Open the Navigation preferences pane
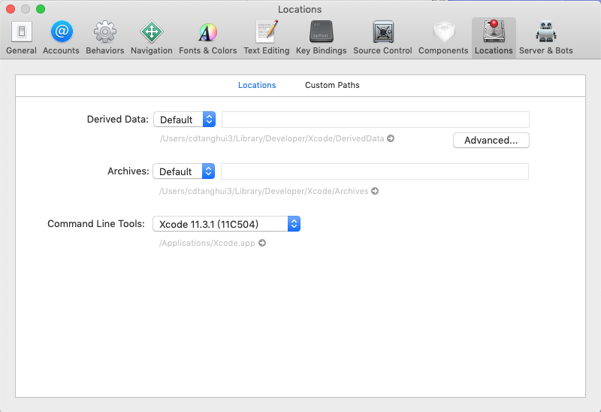 pos(152,38)
